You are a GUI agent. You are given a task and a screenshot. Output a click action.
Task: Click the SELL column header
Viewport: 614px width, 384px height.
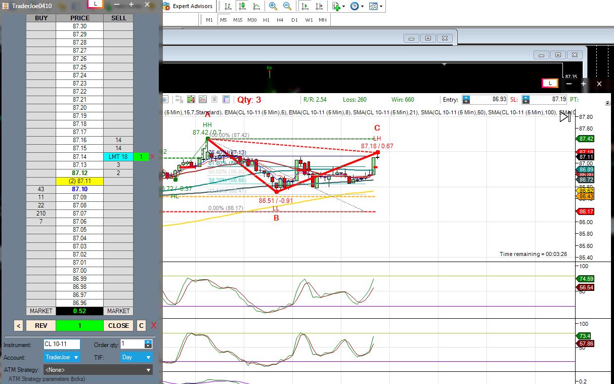click(x=118, y=18)
